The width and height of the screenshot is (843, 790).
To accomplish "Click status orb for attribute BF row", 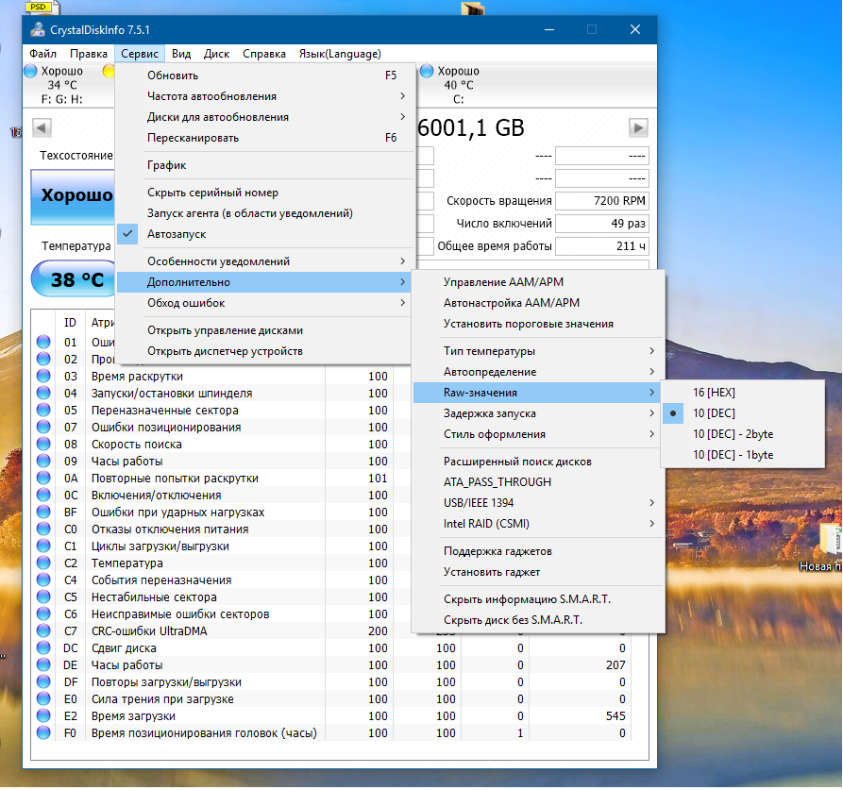I will click(x=43, y=513).
